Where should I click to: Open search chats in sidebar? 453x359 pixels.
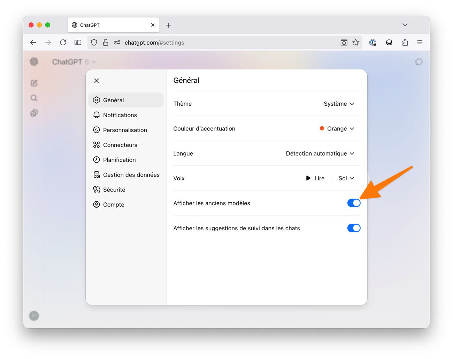pos(34,98)
